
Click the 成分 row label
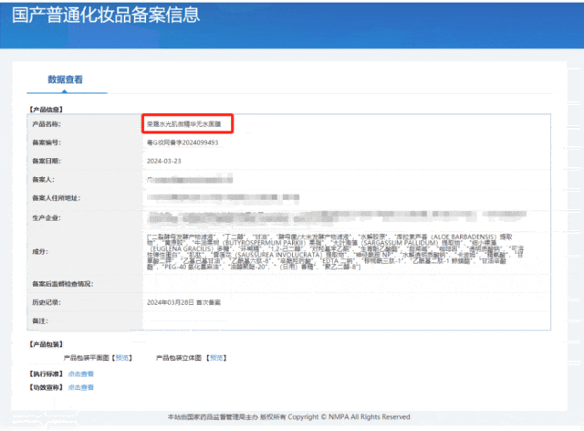40,252
